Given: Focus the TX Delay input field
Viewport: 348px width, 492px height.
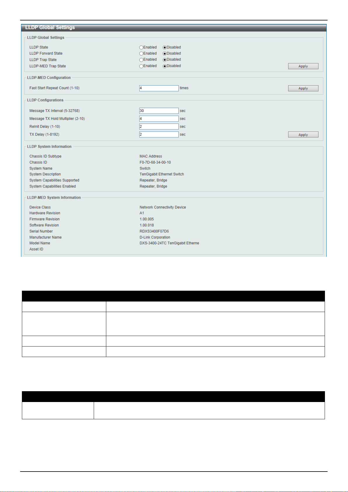Looking at the screenshot, I should 159,134.
